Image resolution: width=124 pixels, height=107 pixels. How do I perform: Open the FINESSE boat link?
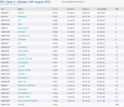point(21,105)
